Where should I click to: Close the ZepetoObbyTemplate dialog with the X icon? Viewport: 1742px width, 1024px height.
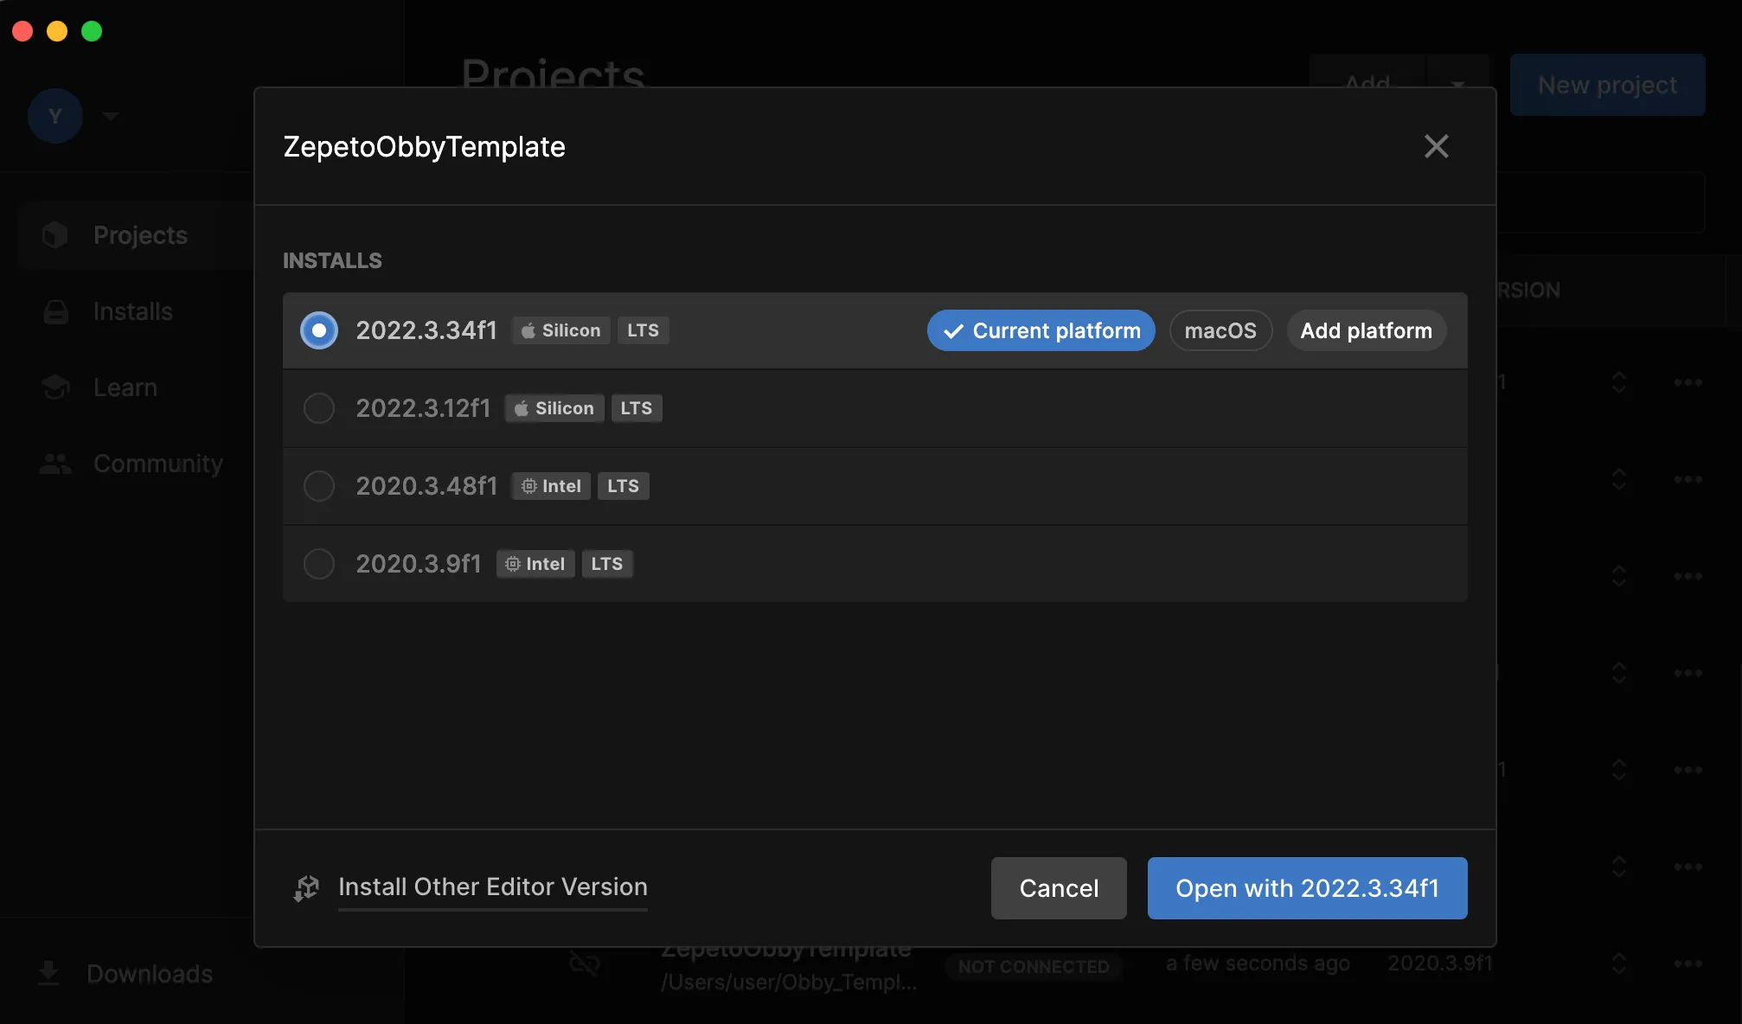pos(1436,146)
